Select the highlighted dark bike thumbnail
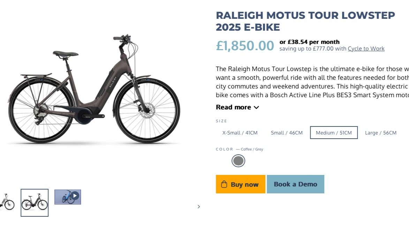 35,202
